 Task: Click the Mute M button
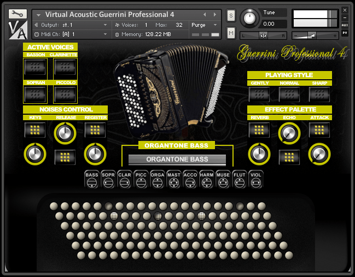click(x=231, y=33)
